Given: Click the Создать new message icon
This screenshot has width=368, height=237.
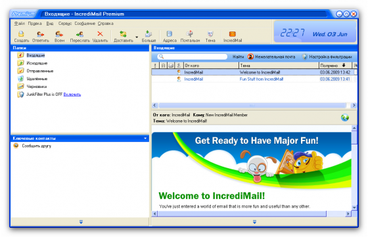Looking at the screenshot, I should click(21, 34).
